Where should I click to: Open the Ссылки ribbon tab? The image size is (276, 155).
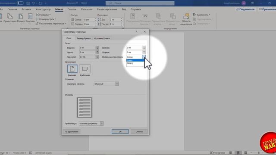coord(72,9)
